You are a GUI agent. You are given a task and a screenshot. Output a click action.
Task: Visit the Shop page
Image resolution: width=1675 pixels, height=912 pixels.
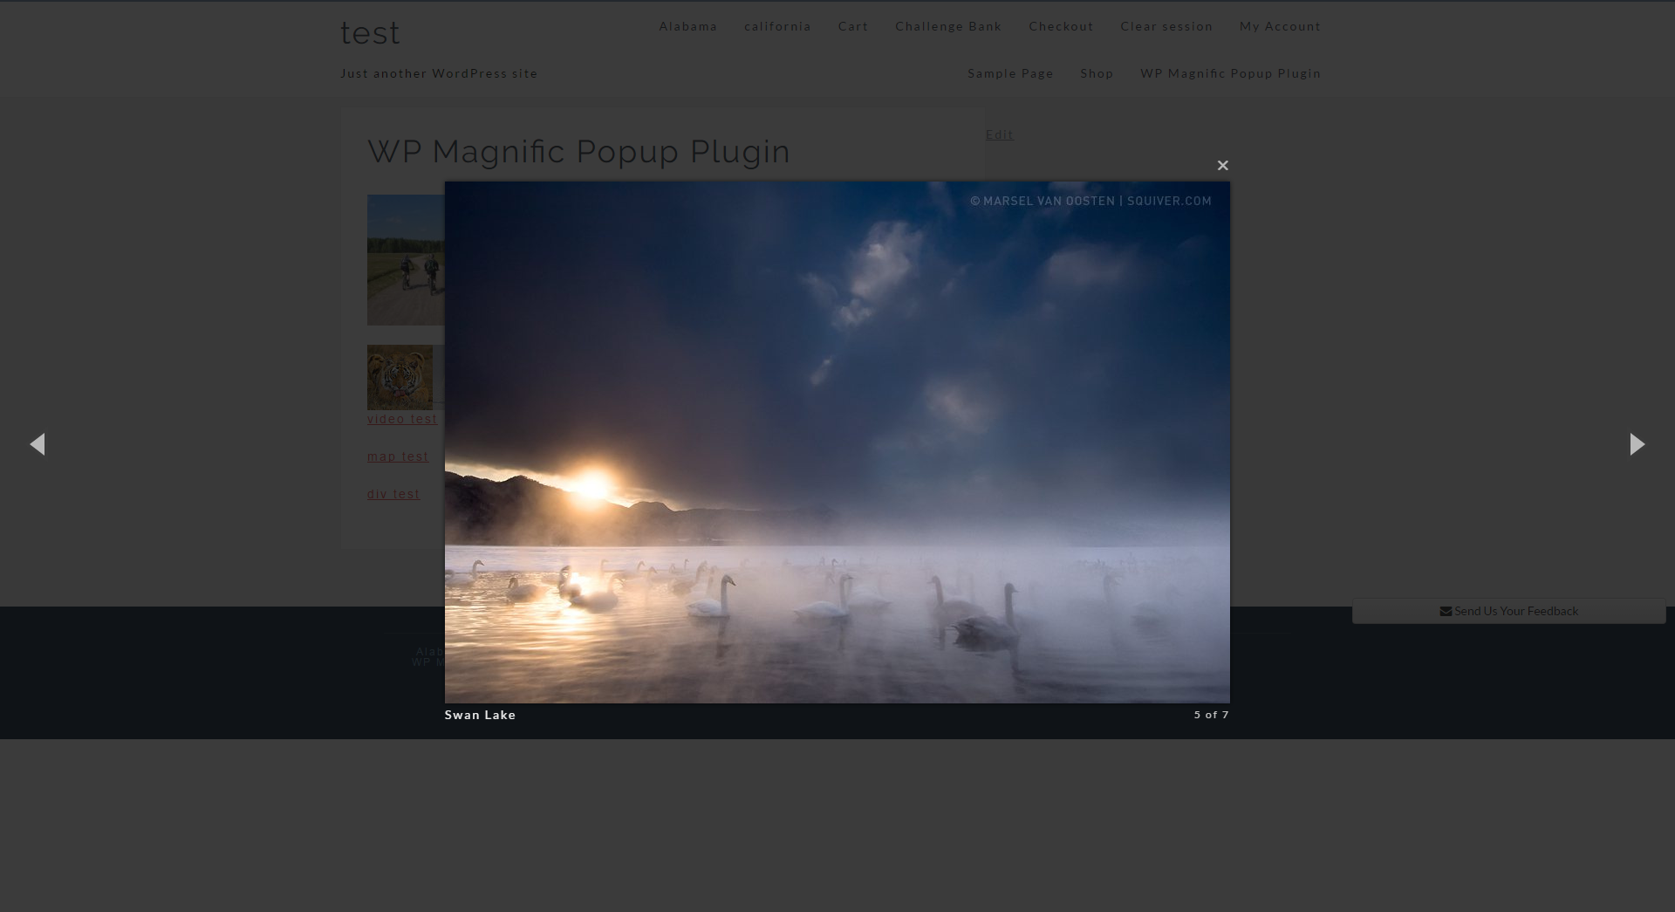tap(1097, 73)
